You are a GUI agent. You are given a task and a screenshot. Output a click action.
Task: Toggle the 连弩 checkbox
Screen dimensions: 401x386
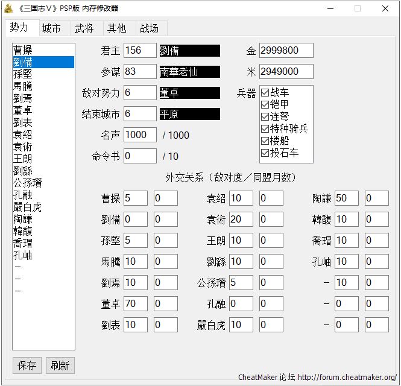265,117
